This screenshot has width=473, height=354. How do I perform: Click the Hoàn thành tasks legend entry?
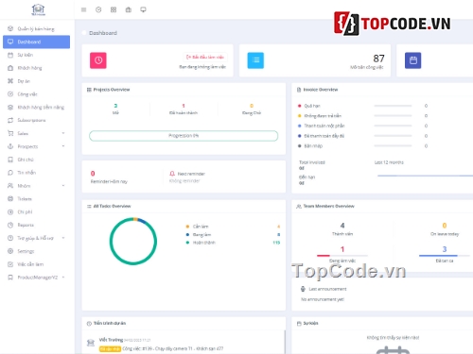[x=204, y=243]
